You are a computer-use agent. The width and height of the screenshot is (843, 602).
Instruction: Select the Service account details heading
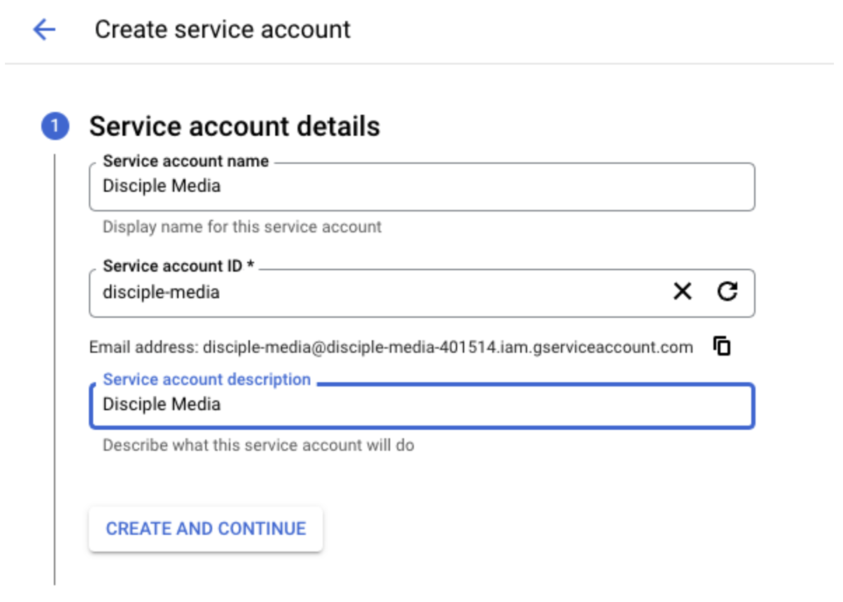click(235, 127)
